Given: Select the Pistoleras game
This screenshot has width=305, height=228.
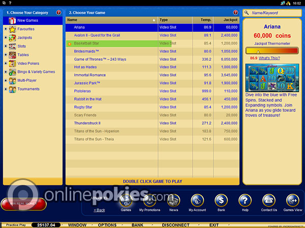Looking at the screenshot, I should click(x=152, y=91).
